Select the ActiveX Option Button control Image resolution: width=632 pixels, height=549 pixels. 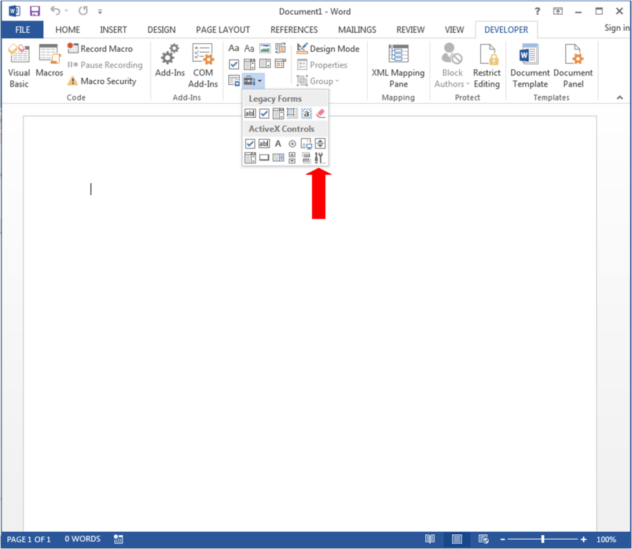pos(292,143)
